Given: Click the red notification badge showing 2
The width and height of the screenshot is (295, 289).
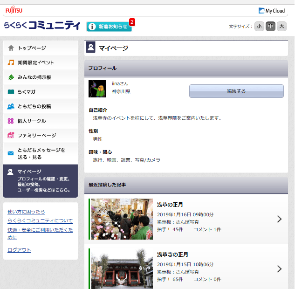Looking at the screenshot, I should click(x=132, y=22).
